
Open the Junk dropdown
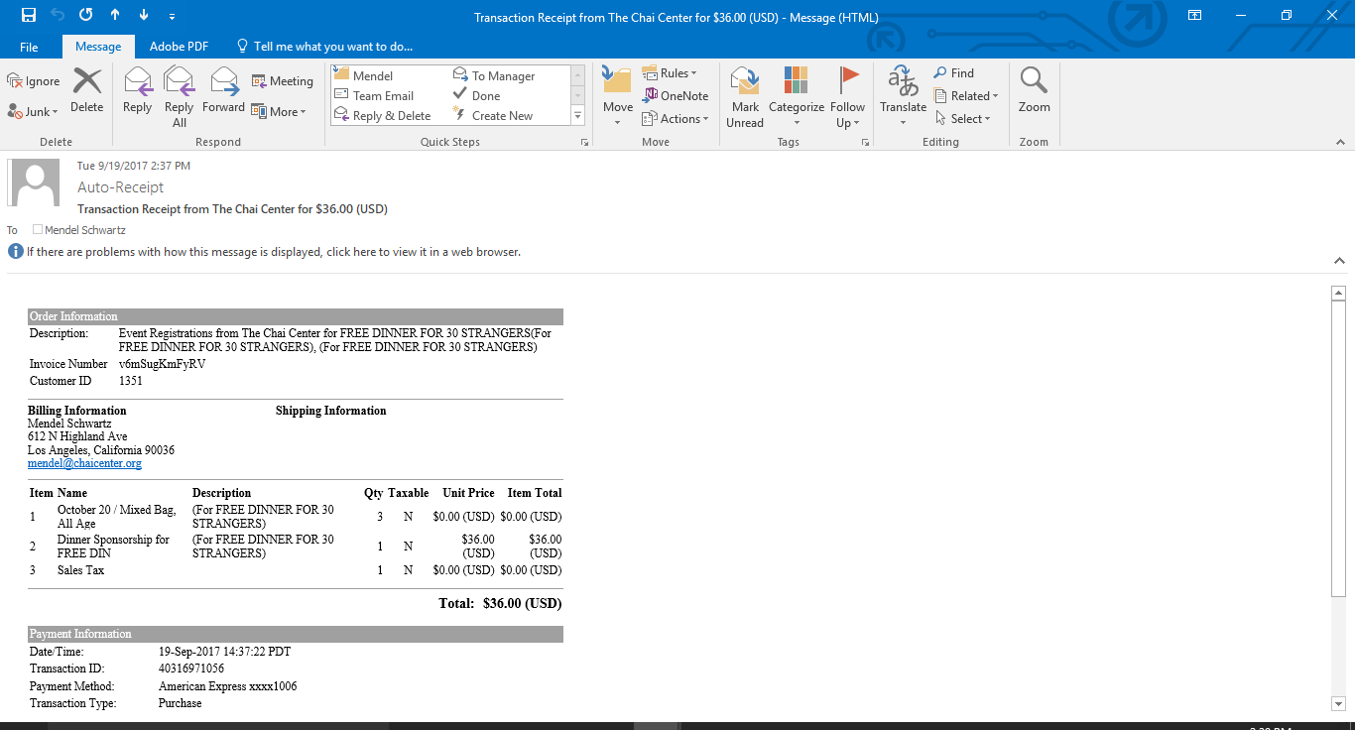pyautogui.click(x=34, y=111)
